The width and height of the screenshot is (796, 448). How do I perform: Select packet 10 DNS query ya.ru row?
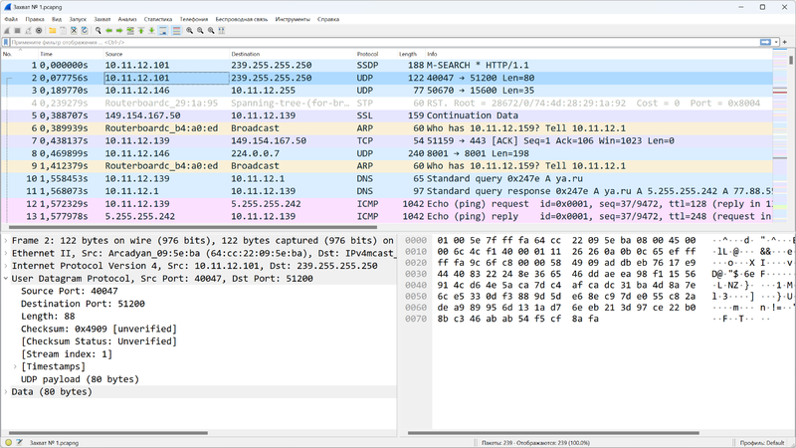point(387,178)
